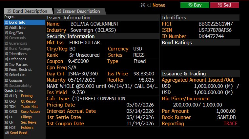Open the TDH Trade Hist quick link

click(x=21, y=107)
